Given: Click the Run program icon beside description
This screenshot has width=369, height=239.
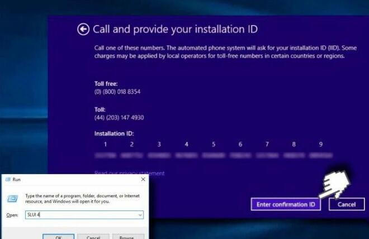Looking at the screenshot, I should tap(12, 199).
